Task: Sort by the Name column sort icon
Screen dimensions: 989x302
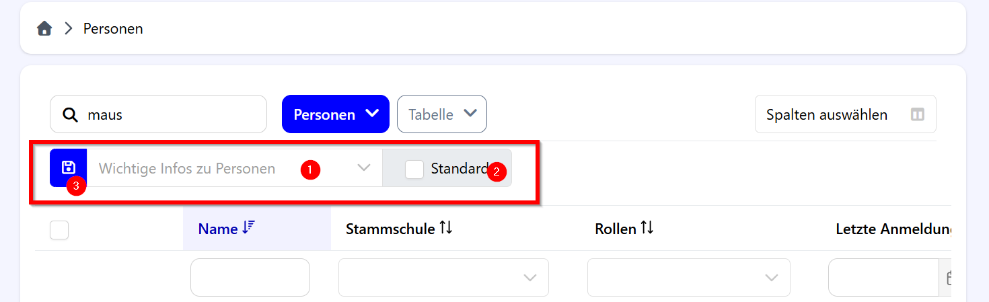Action: [x=248, y=229]
